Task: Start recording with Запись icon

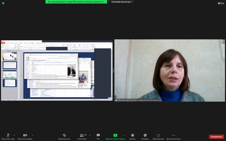Action: (132, 136)
